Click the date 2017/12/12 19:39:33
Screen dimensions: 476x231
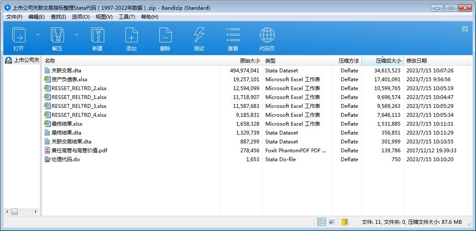[x=431, y=150]
